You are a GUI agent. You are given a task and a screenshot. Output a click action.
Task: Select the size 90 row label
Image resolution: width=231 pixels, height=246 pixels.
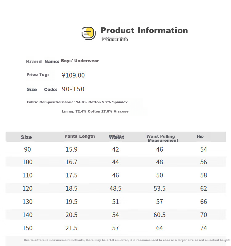[27, 149]
